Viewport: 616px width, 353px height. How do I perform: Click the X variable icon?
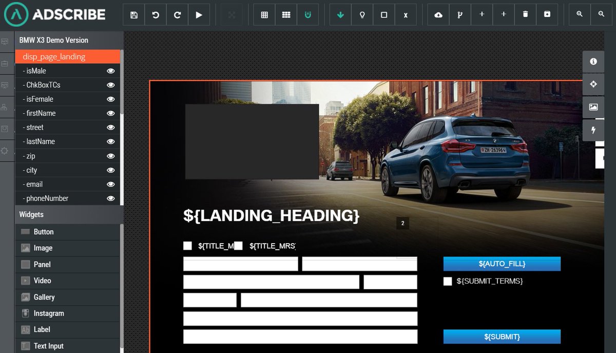click(x=406, y=15)
